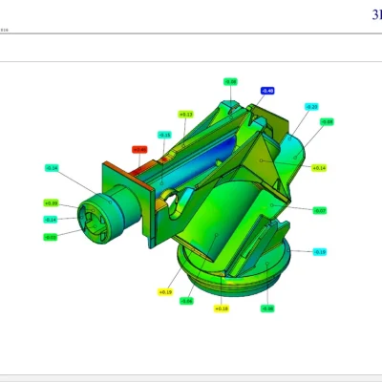Select the dark blue -0.40 deviation label
The image size is (382, 382).
point(267,91)
